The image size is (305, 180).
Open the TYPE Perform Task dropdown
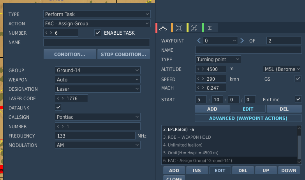coord(97,14)
